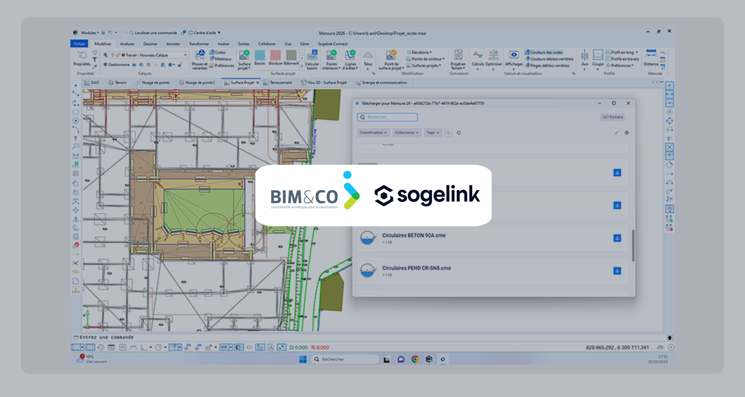Screen dimensions: 745x397
Task: Click the Entrez une commande input line
Action: pos(370,336)
